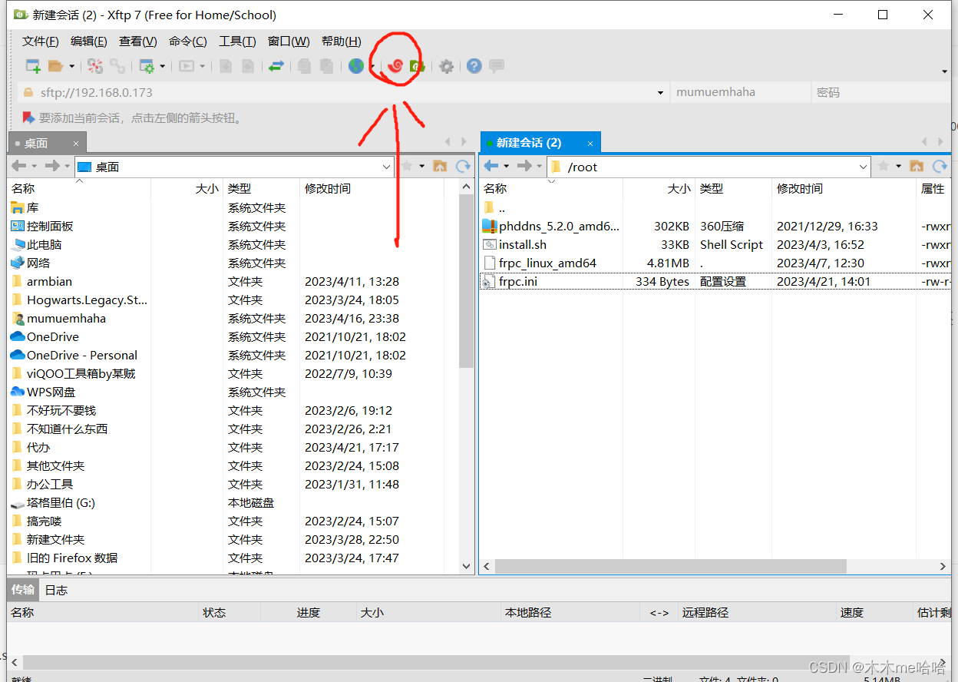Image resolution: width=958 pixels, height=682 pixels.
Task: Select frpc.ini in the remote file list
Action: point(518,282)
